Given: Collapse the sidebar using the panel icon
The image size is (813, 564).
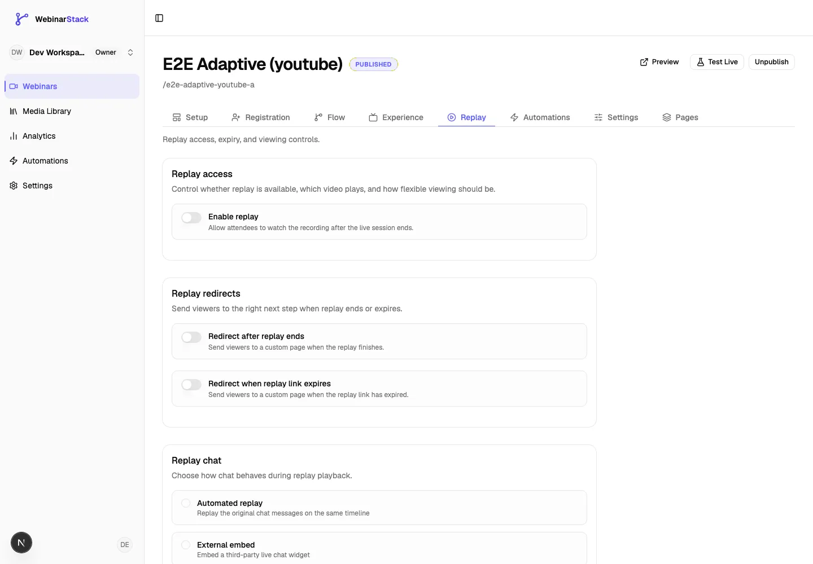Looking at the screenshot, I should [x=159, y=18].
